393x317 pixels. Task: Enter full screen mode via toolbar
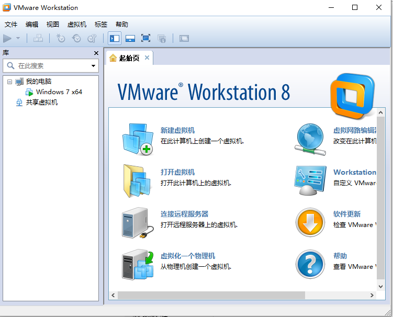[x=145, y=38]
